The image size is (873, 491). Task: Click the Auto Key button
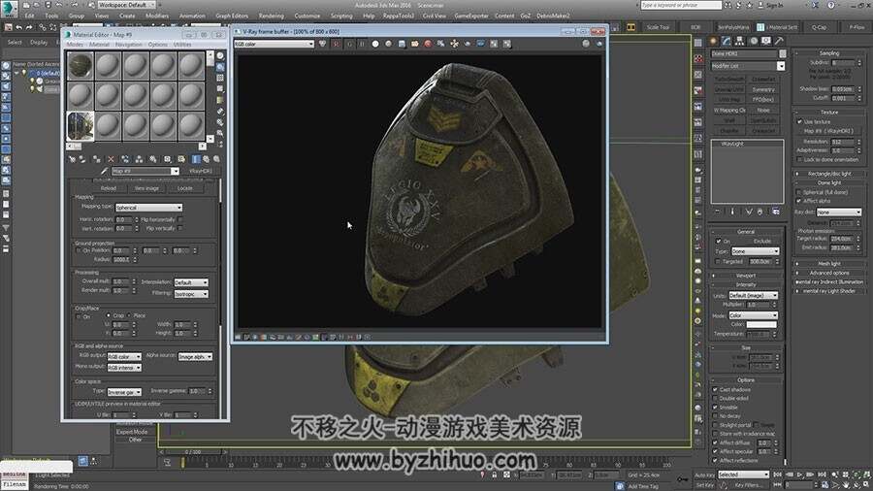(x=704, y=475)
